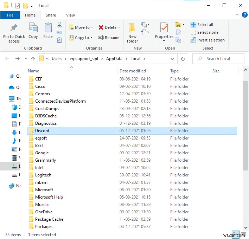The height and width of the screenshot is (239, 249).
Task: Open Music in navigation pane
Action: 16,141
